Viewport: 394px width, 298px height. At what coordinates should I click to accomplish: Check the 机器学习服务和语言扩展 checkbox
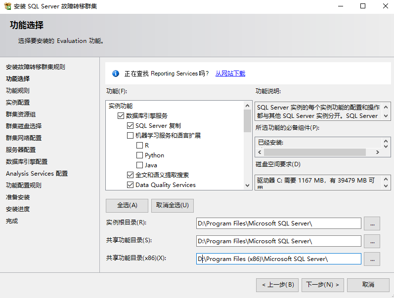click(x=131, y=136)
